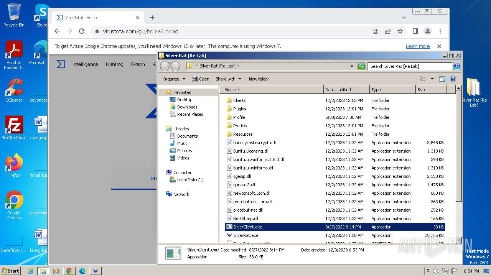Close the VirusTotal Chrome tab
The height and width of the screenshot is (276, 491).
click(x=138, y=18)
